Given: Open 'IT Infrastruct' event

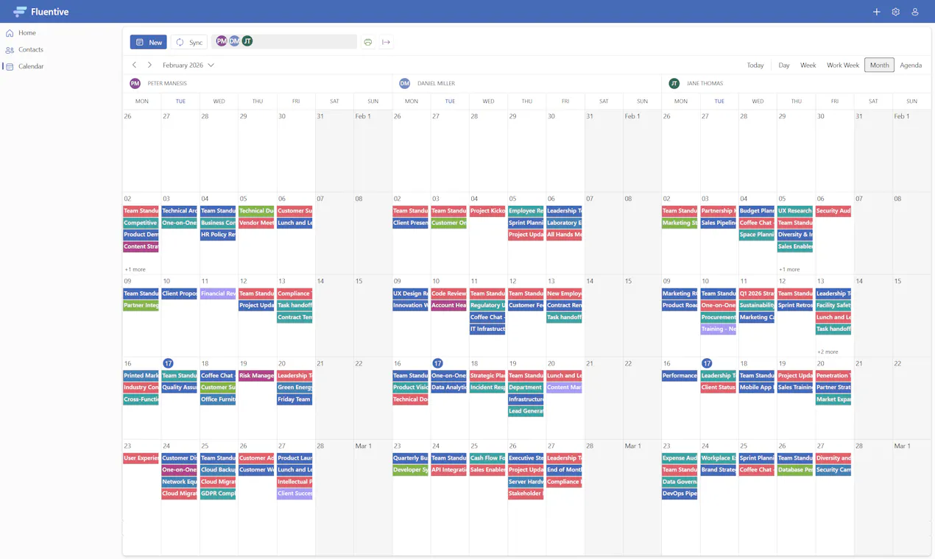Looking at the screenshot, I should (487, 330).
